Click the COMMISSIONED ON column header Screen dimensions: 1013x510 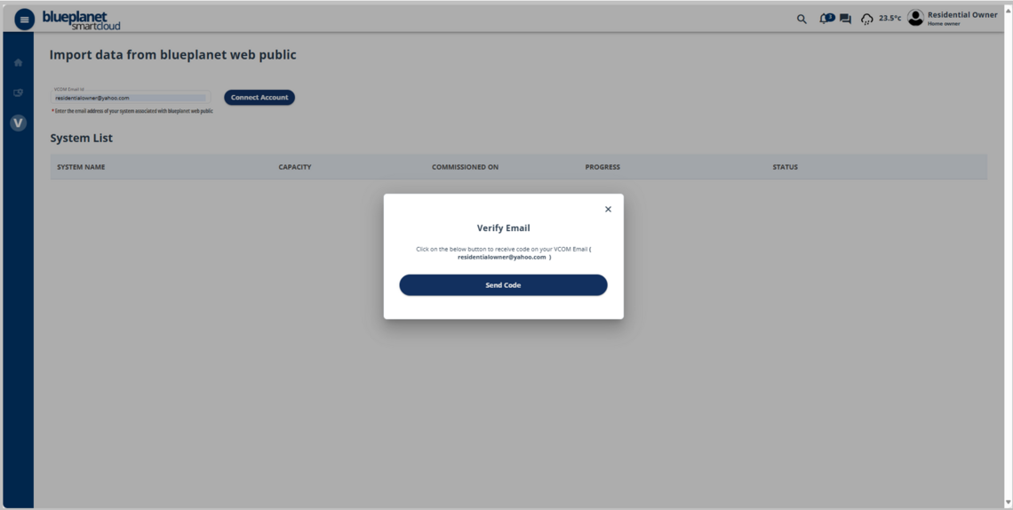[x=465, y=167]
